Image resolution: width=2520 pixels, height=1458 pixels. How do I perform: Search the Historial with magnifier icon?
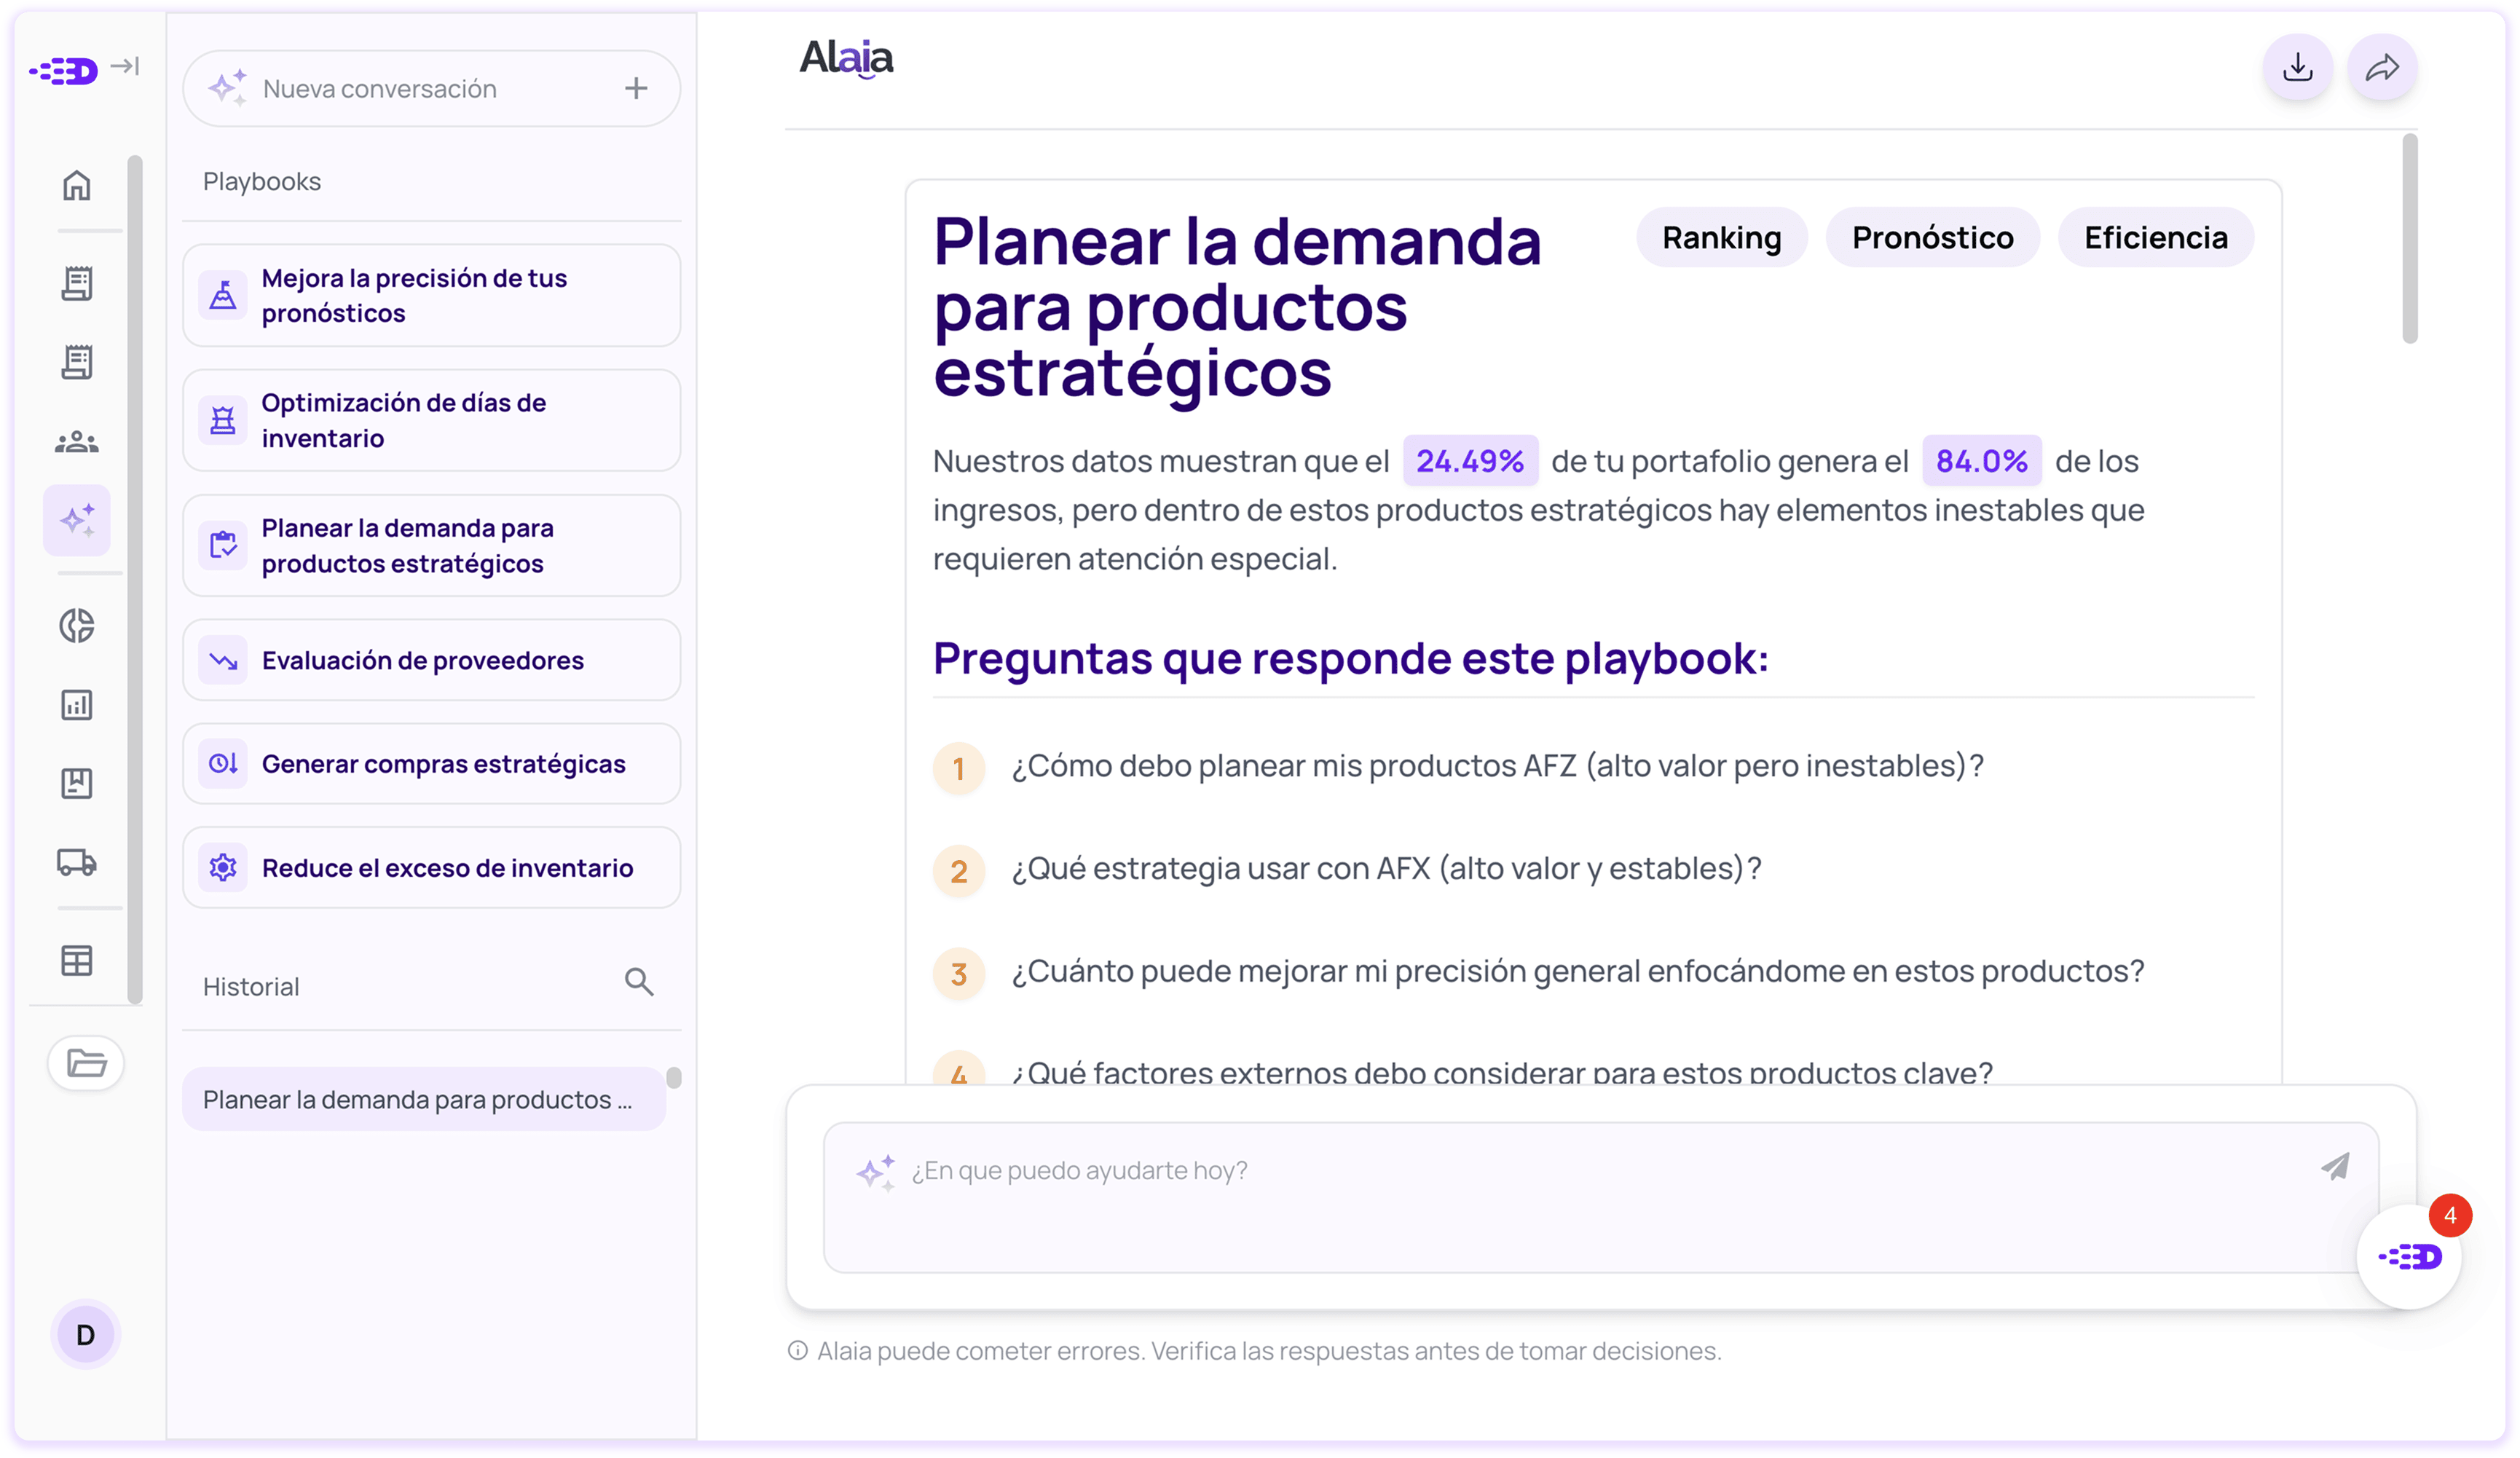tap(639, 982)
